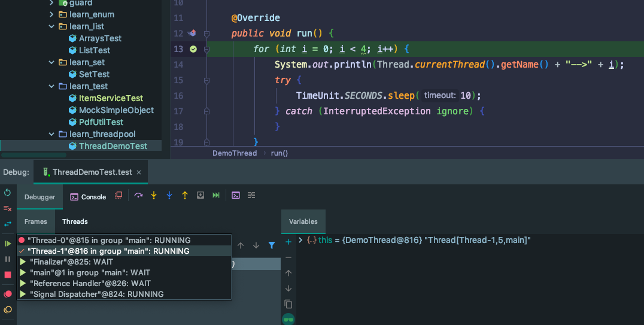Toggle the breakpoint on line 13
644x325 pixels.
(193, 49)
